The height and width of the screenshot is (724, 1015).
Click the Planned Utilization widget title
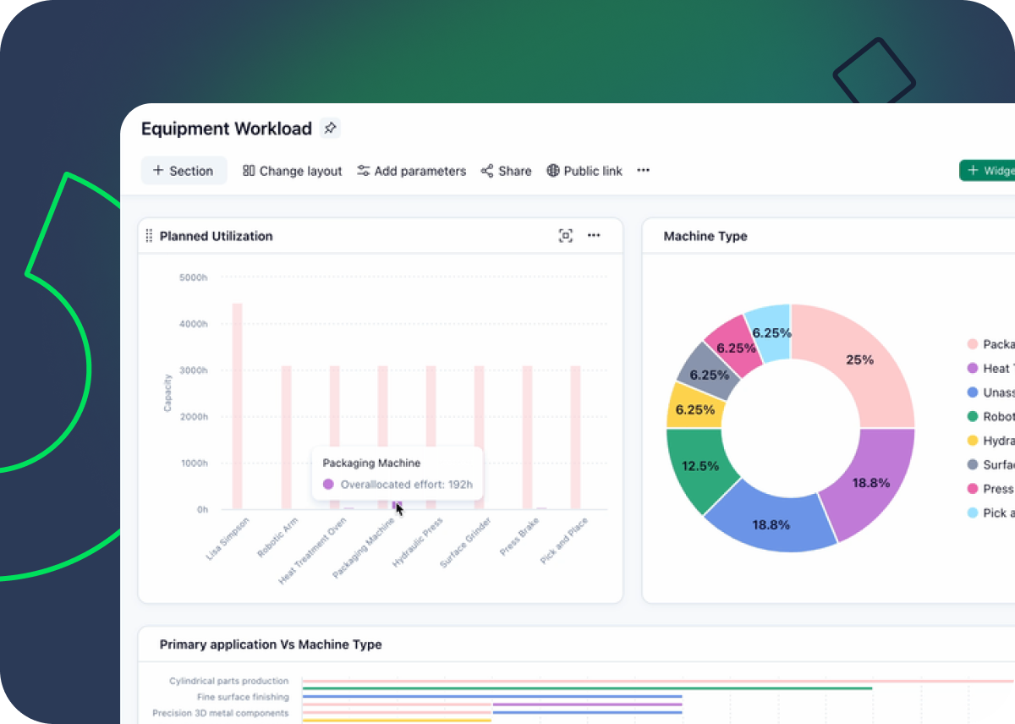click(216, 236)
